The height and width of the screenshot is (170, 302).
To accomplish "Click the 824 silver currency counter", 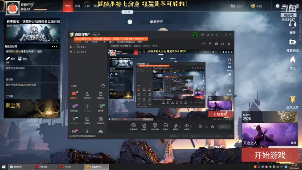I will [236, 6].
